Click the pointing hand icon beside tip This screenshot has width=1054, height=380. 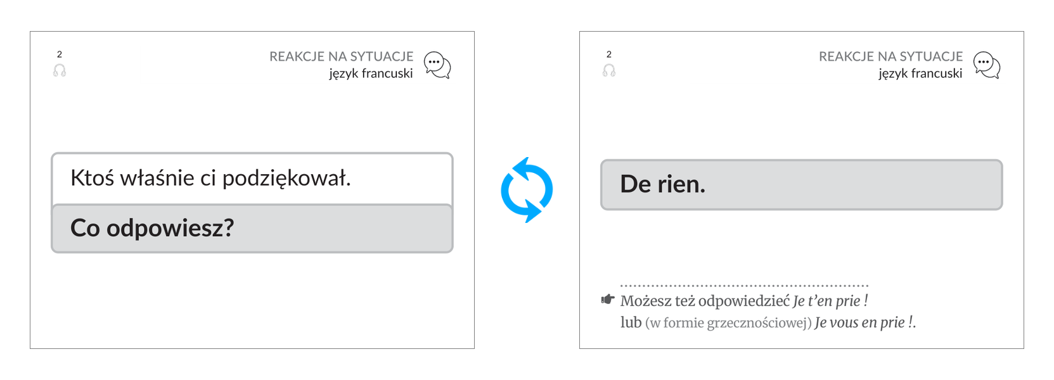[608, 299]
